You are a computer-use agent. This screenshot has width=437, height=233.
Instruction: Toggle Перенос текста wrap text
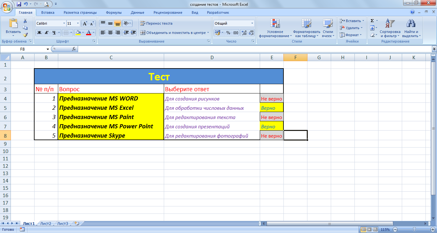(x=156, y=23)
